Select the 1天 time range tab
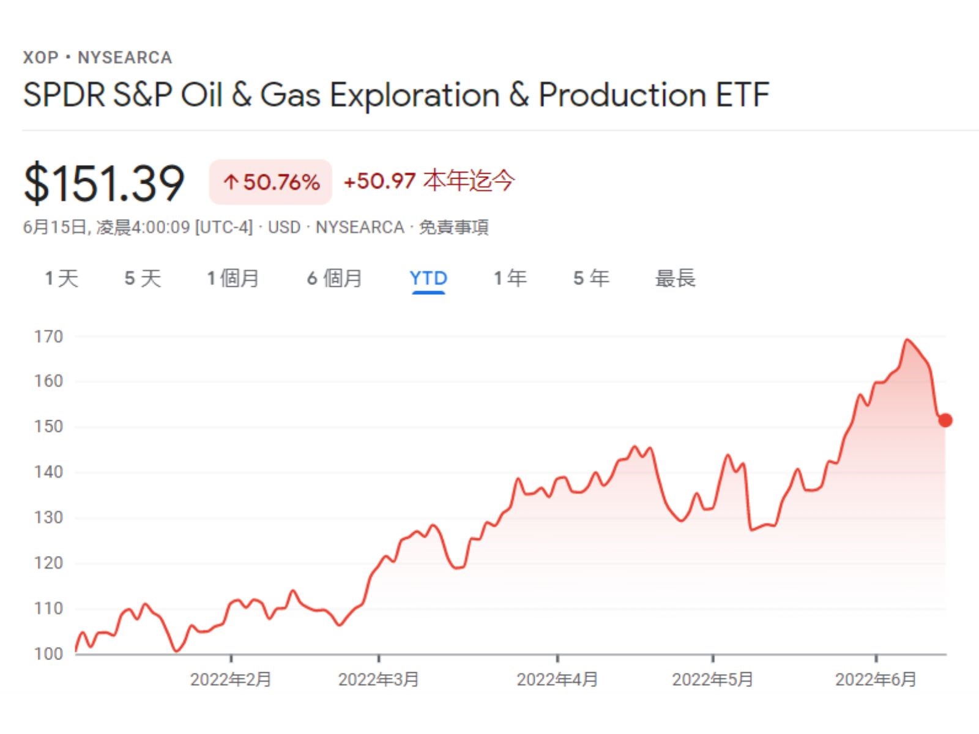The image size is (979, 734). [61, 279]
